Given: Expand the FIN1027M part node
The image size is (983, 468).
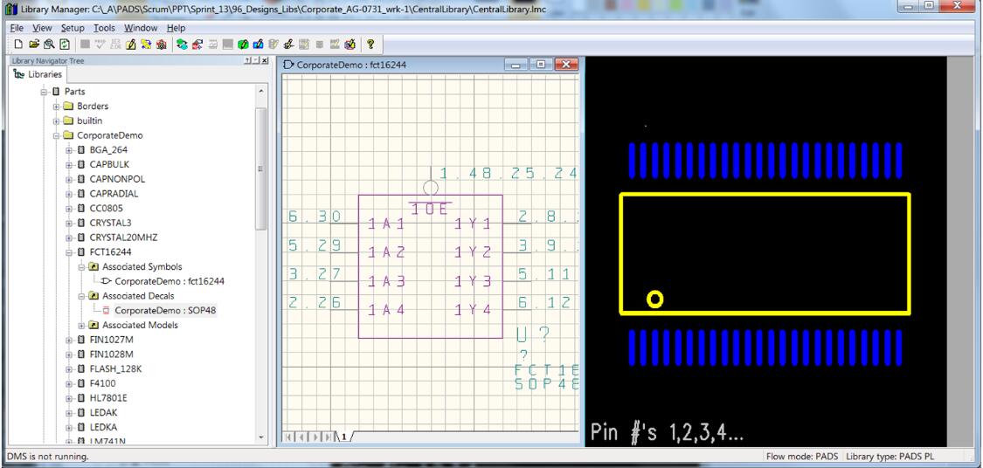Looking at the screenshot, I should (x=69, y=340).
